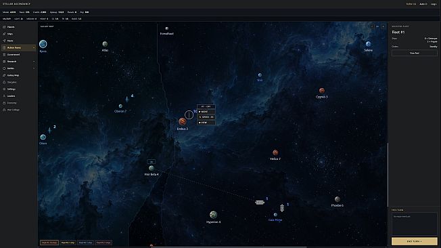441x248 pixels.
Task: Click the middle map zoom control
Action: click(x=377, y=26)
